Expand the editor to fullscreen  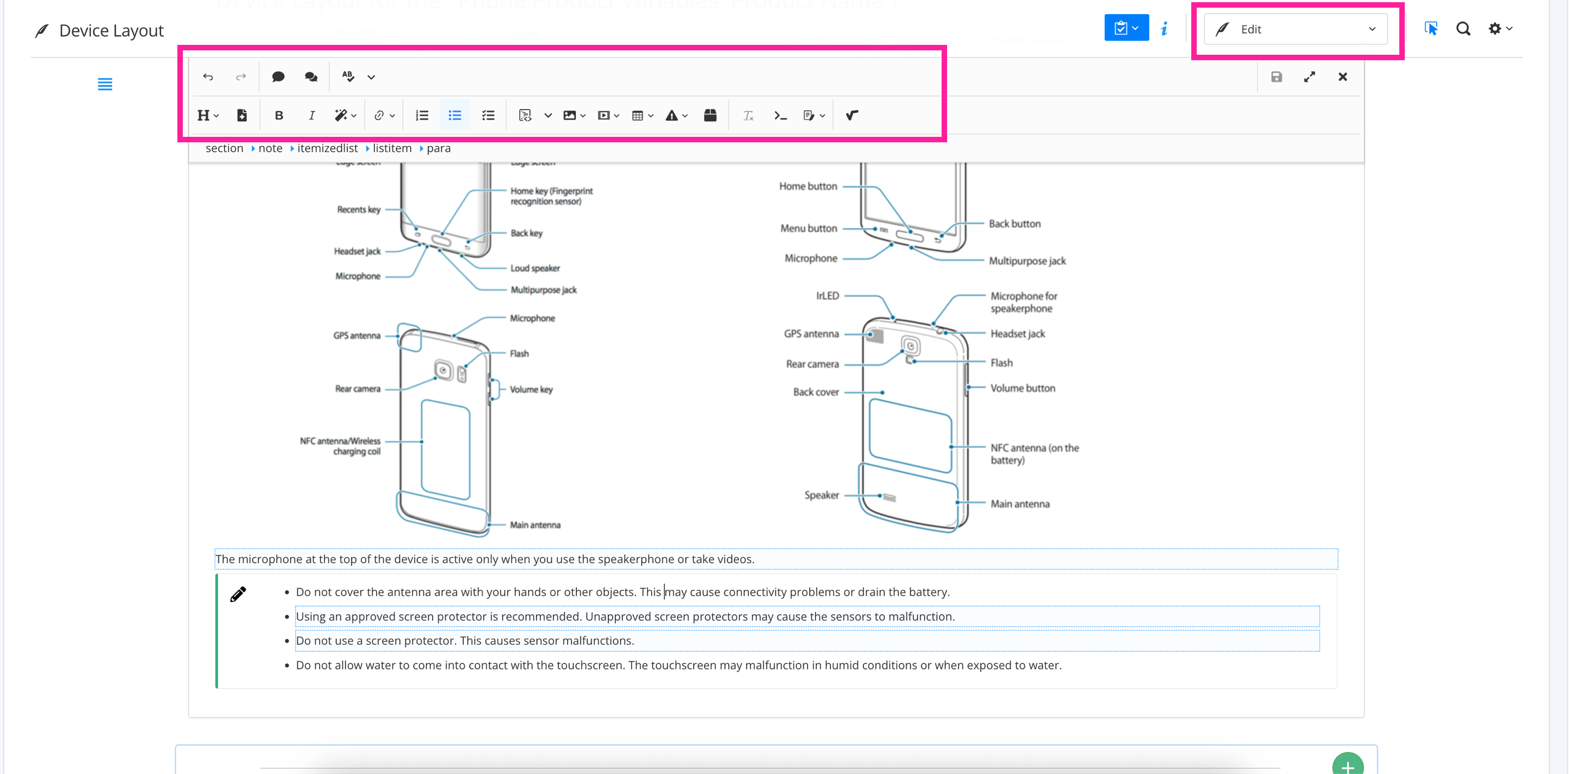[x=1310, y=77]
